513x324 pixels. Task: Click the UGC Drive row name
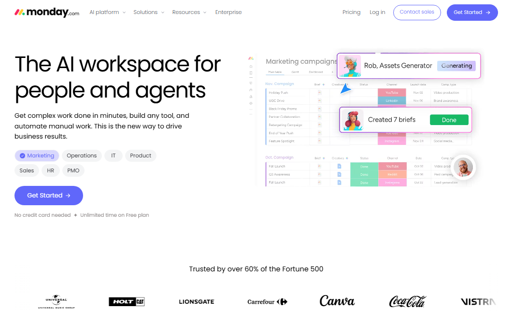click(x=276, y=101)
